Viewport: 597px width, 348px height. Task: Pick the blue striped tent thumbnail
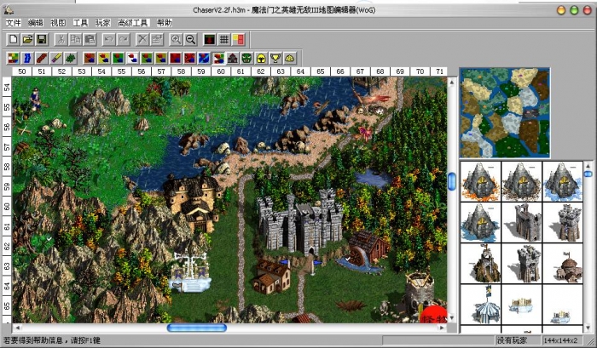click(480, 305)
